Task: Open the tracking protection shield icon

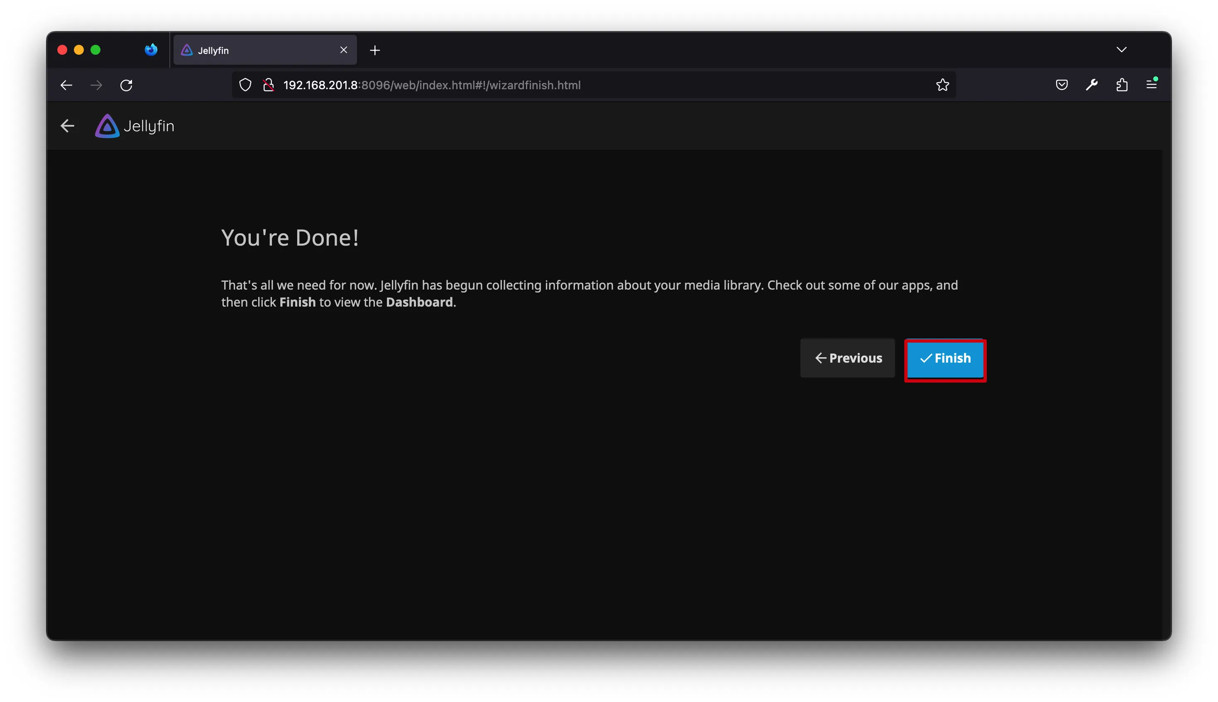Action: [x=245, y=85]
